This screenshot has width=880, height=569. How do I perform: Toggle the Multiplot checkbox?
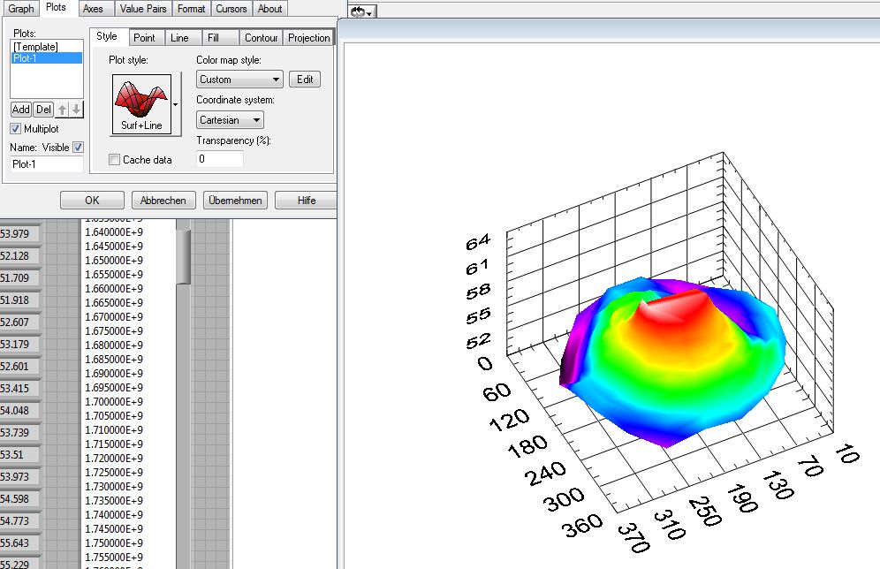pos(16,128)
